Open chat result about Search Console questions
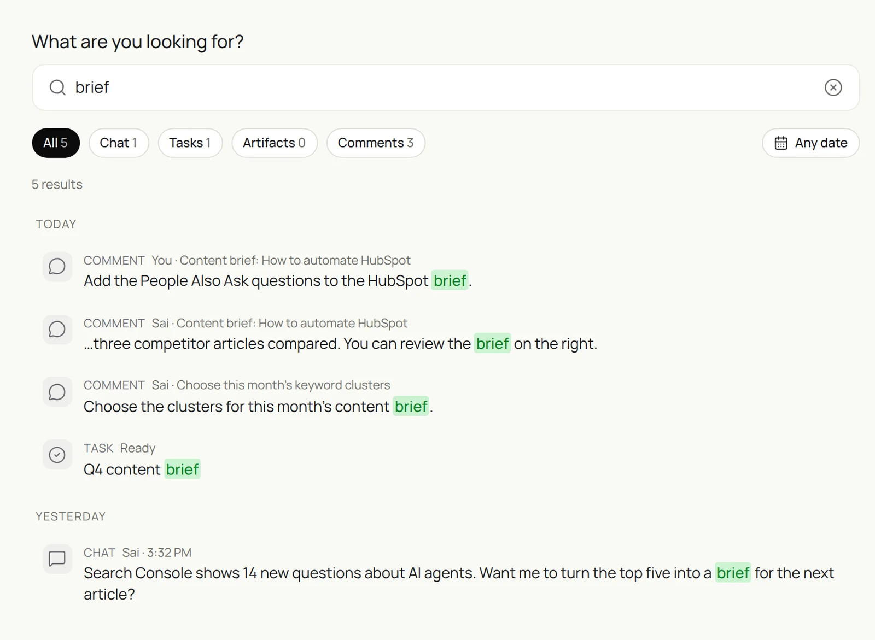The image size is (875, 640). [459, 584]
